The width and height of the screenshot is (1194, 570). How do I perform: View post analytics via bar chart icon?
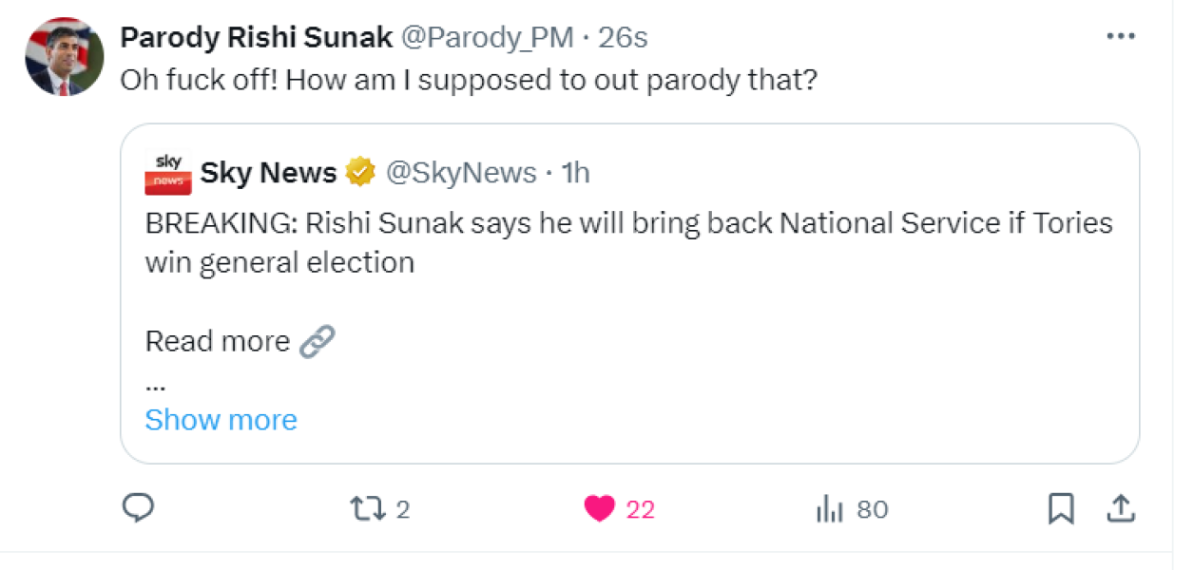(832, 509)
